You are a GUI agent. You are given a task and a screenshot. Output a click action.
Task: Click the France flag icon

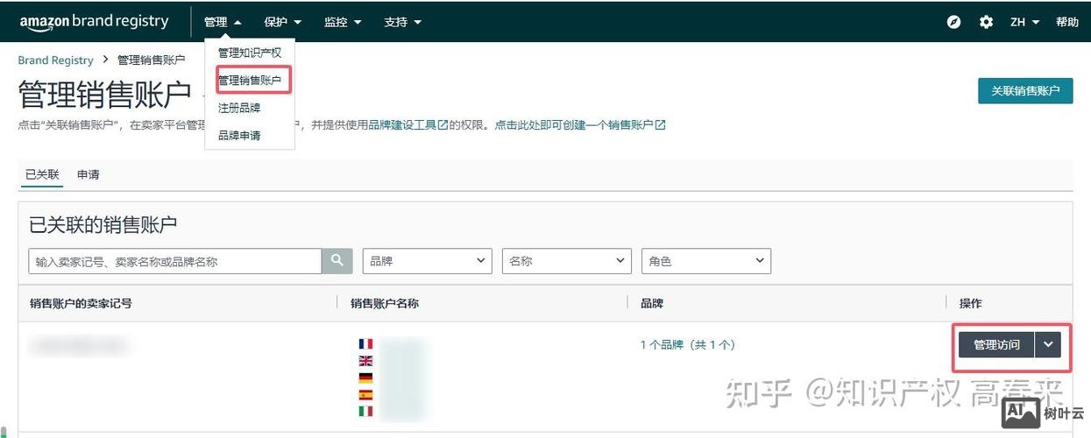pos(365,344)
